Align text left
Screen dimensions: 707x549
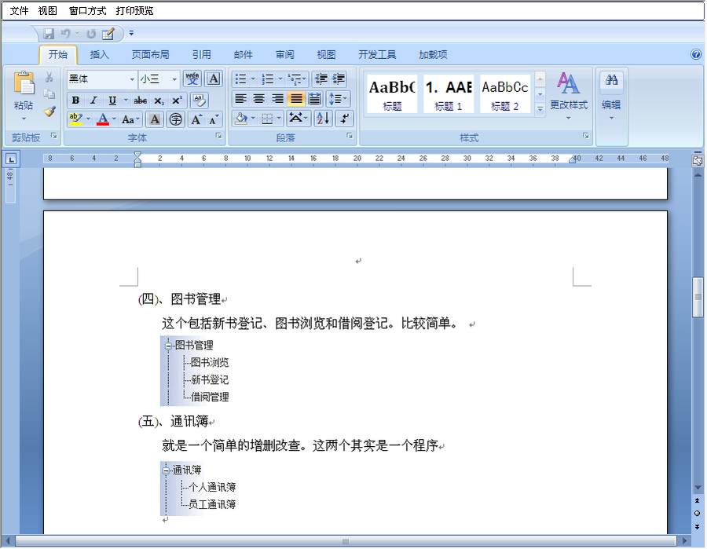241,99
